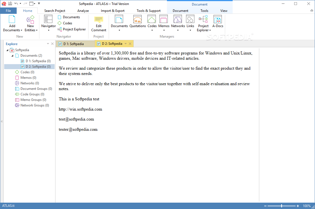
Task: Click the test@softpedia.com line
Action: 76,119
